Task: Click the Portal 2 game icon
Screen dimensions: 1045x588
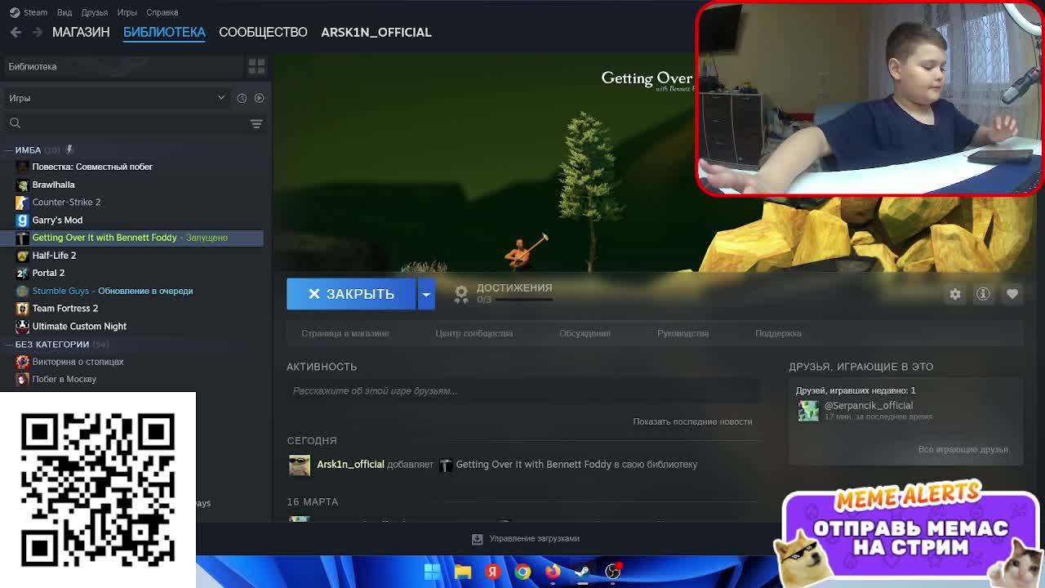Action: click(x=22, y=273)
